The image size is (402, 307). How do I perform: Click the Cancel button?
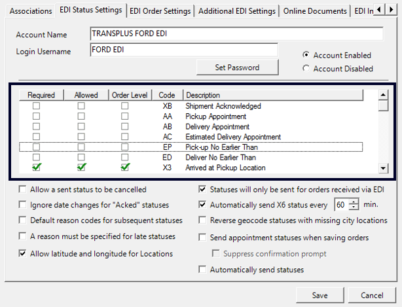point(371,295)
